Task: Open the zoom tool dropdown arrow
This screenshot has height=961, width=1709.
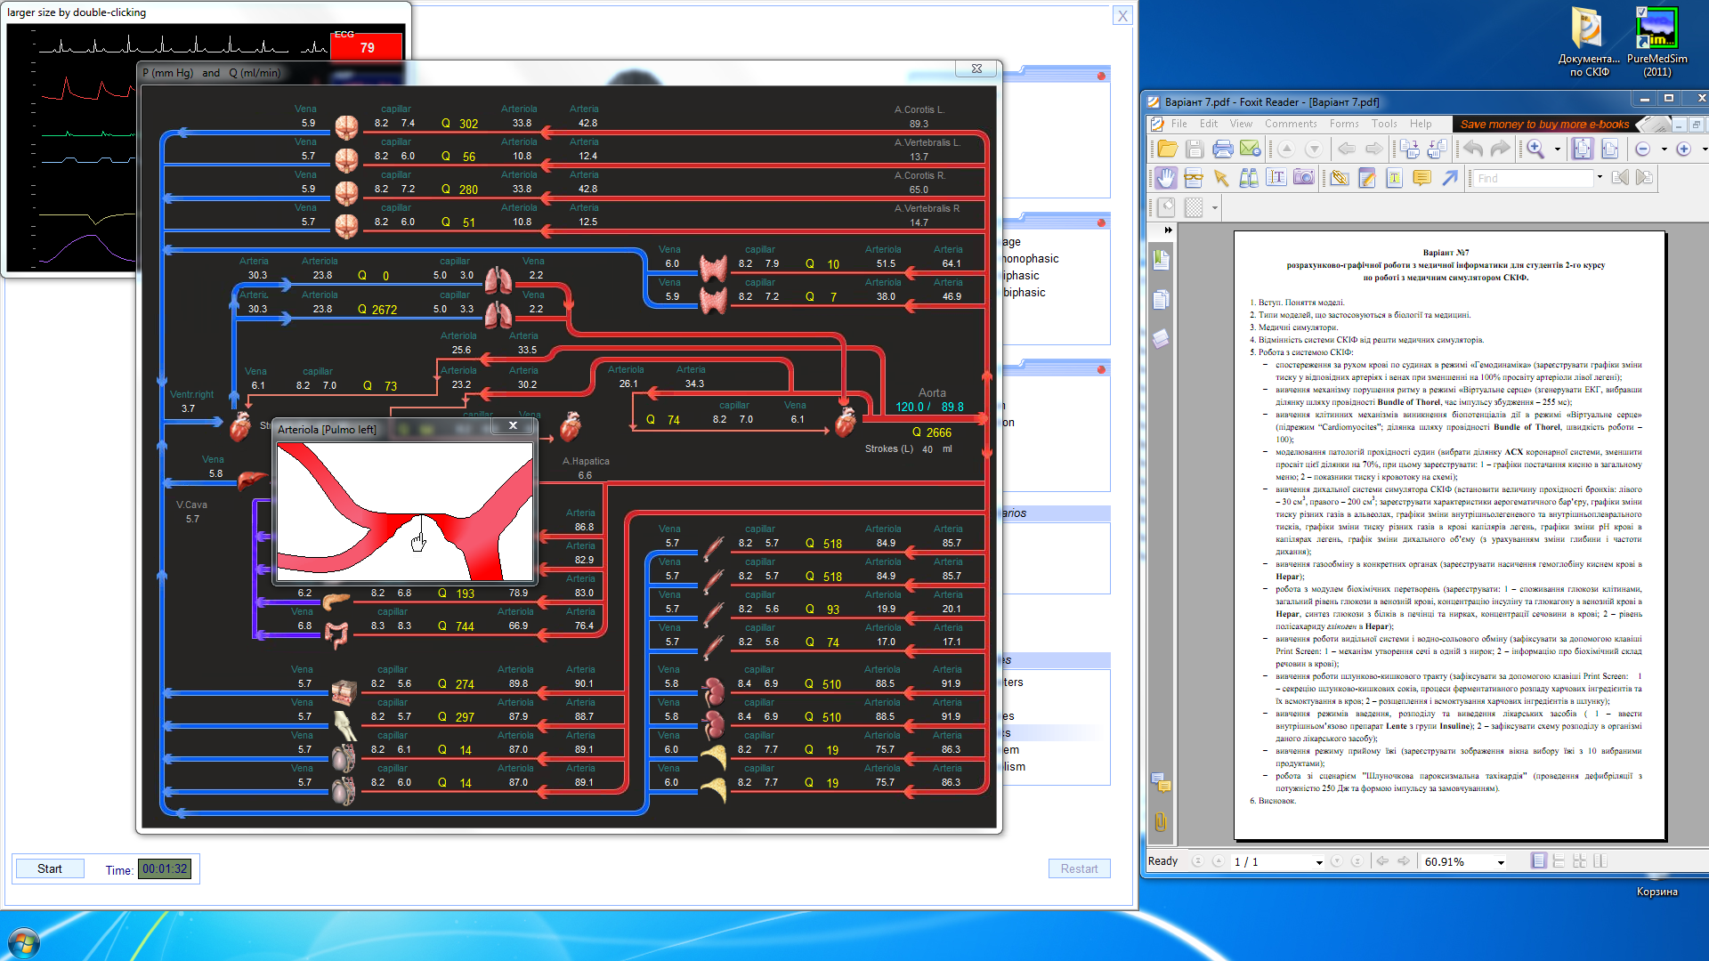Action: pyautogui.click(x=1557, y=149)
